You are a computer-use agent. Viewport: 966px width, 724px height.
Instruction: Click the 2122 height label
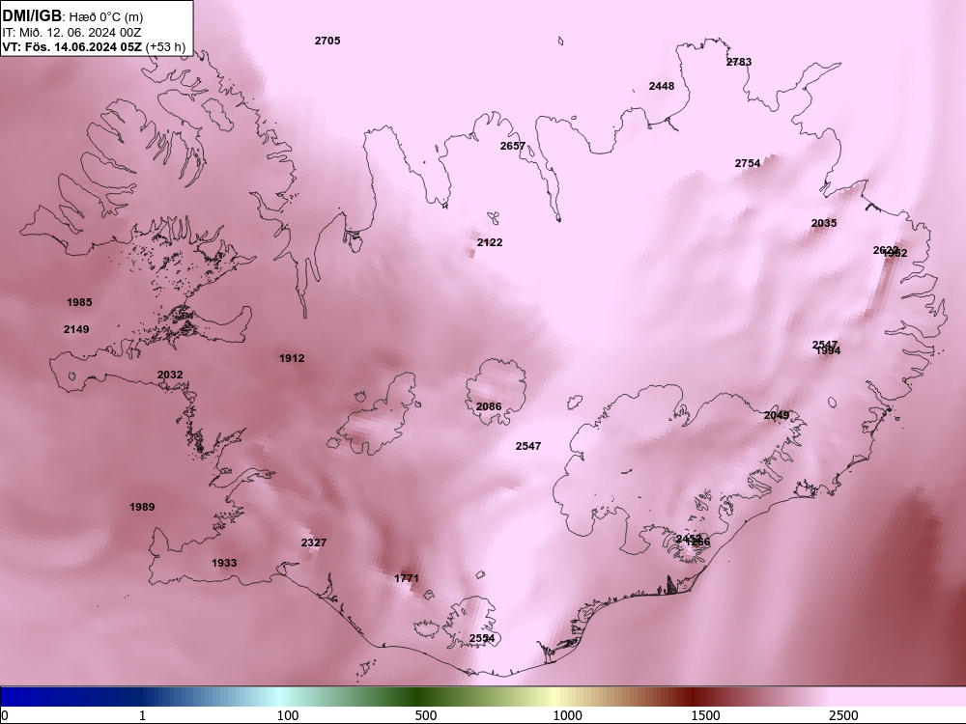tap(490, 242)
